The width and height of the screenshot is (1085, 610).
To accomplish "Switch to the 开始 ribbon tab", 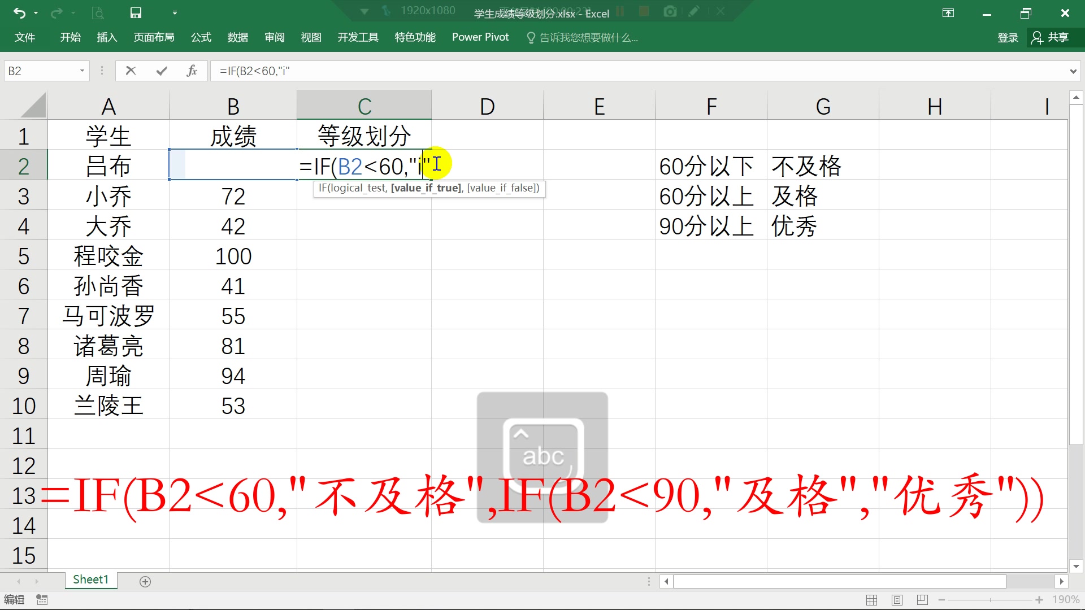I will (x=70, y=37).
